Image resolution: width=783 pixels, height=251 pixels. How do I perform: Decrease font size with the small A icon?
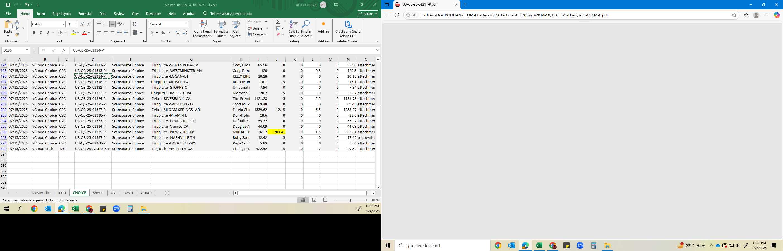[x=88, y=24]
